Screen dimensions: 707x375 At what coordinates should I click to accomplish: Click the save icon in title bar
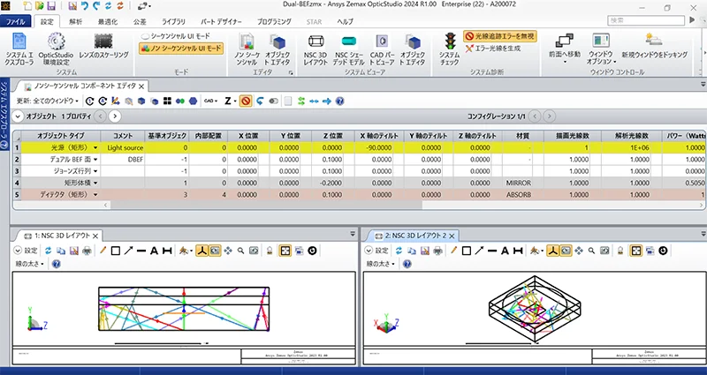pyautogui.click(x=51, y=6)
